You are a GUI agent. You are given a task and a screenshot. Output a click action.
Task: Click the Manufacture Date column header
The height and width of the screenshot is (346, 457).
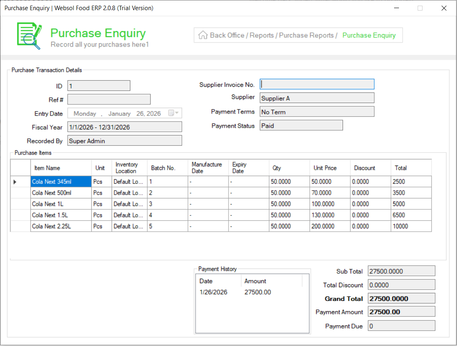[208, 168]
